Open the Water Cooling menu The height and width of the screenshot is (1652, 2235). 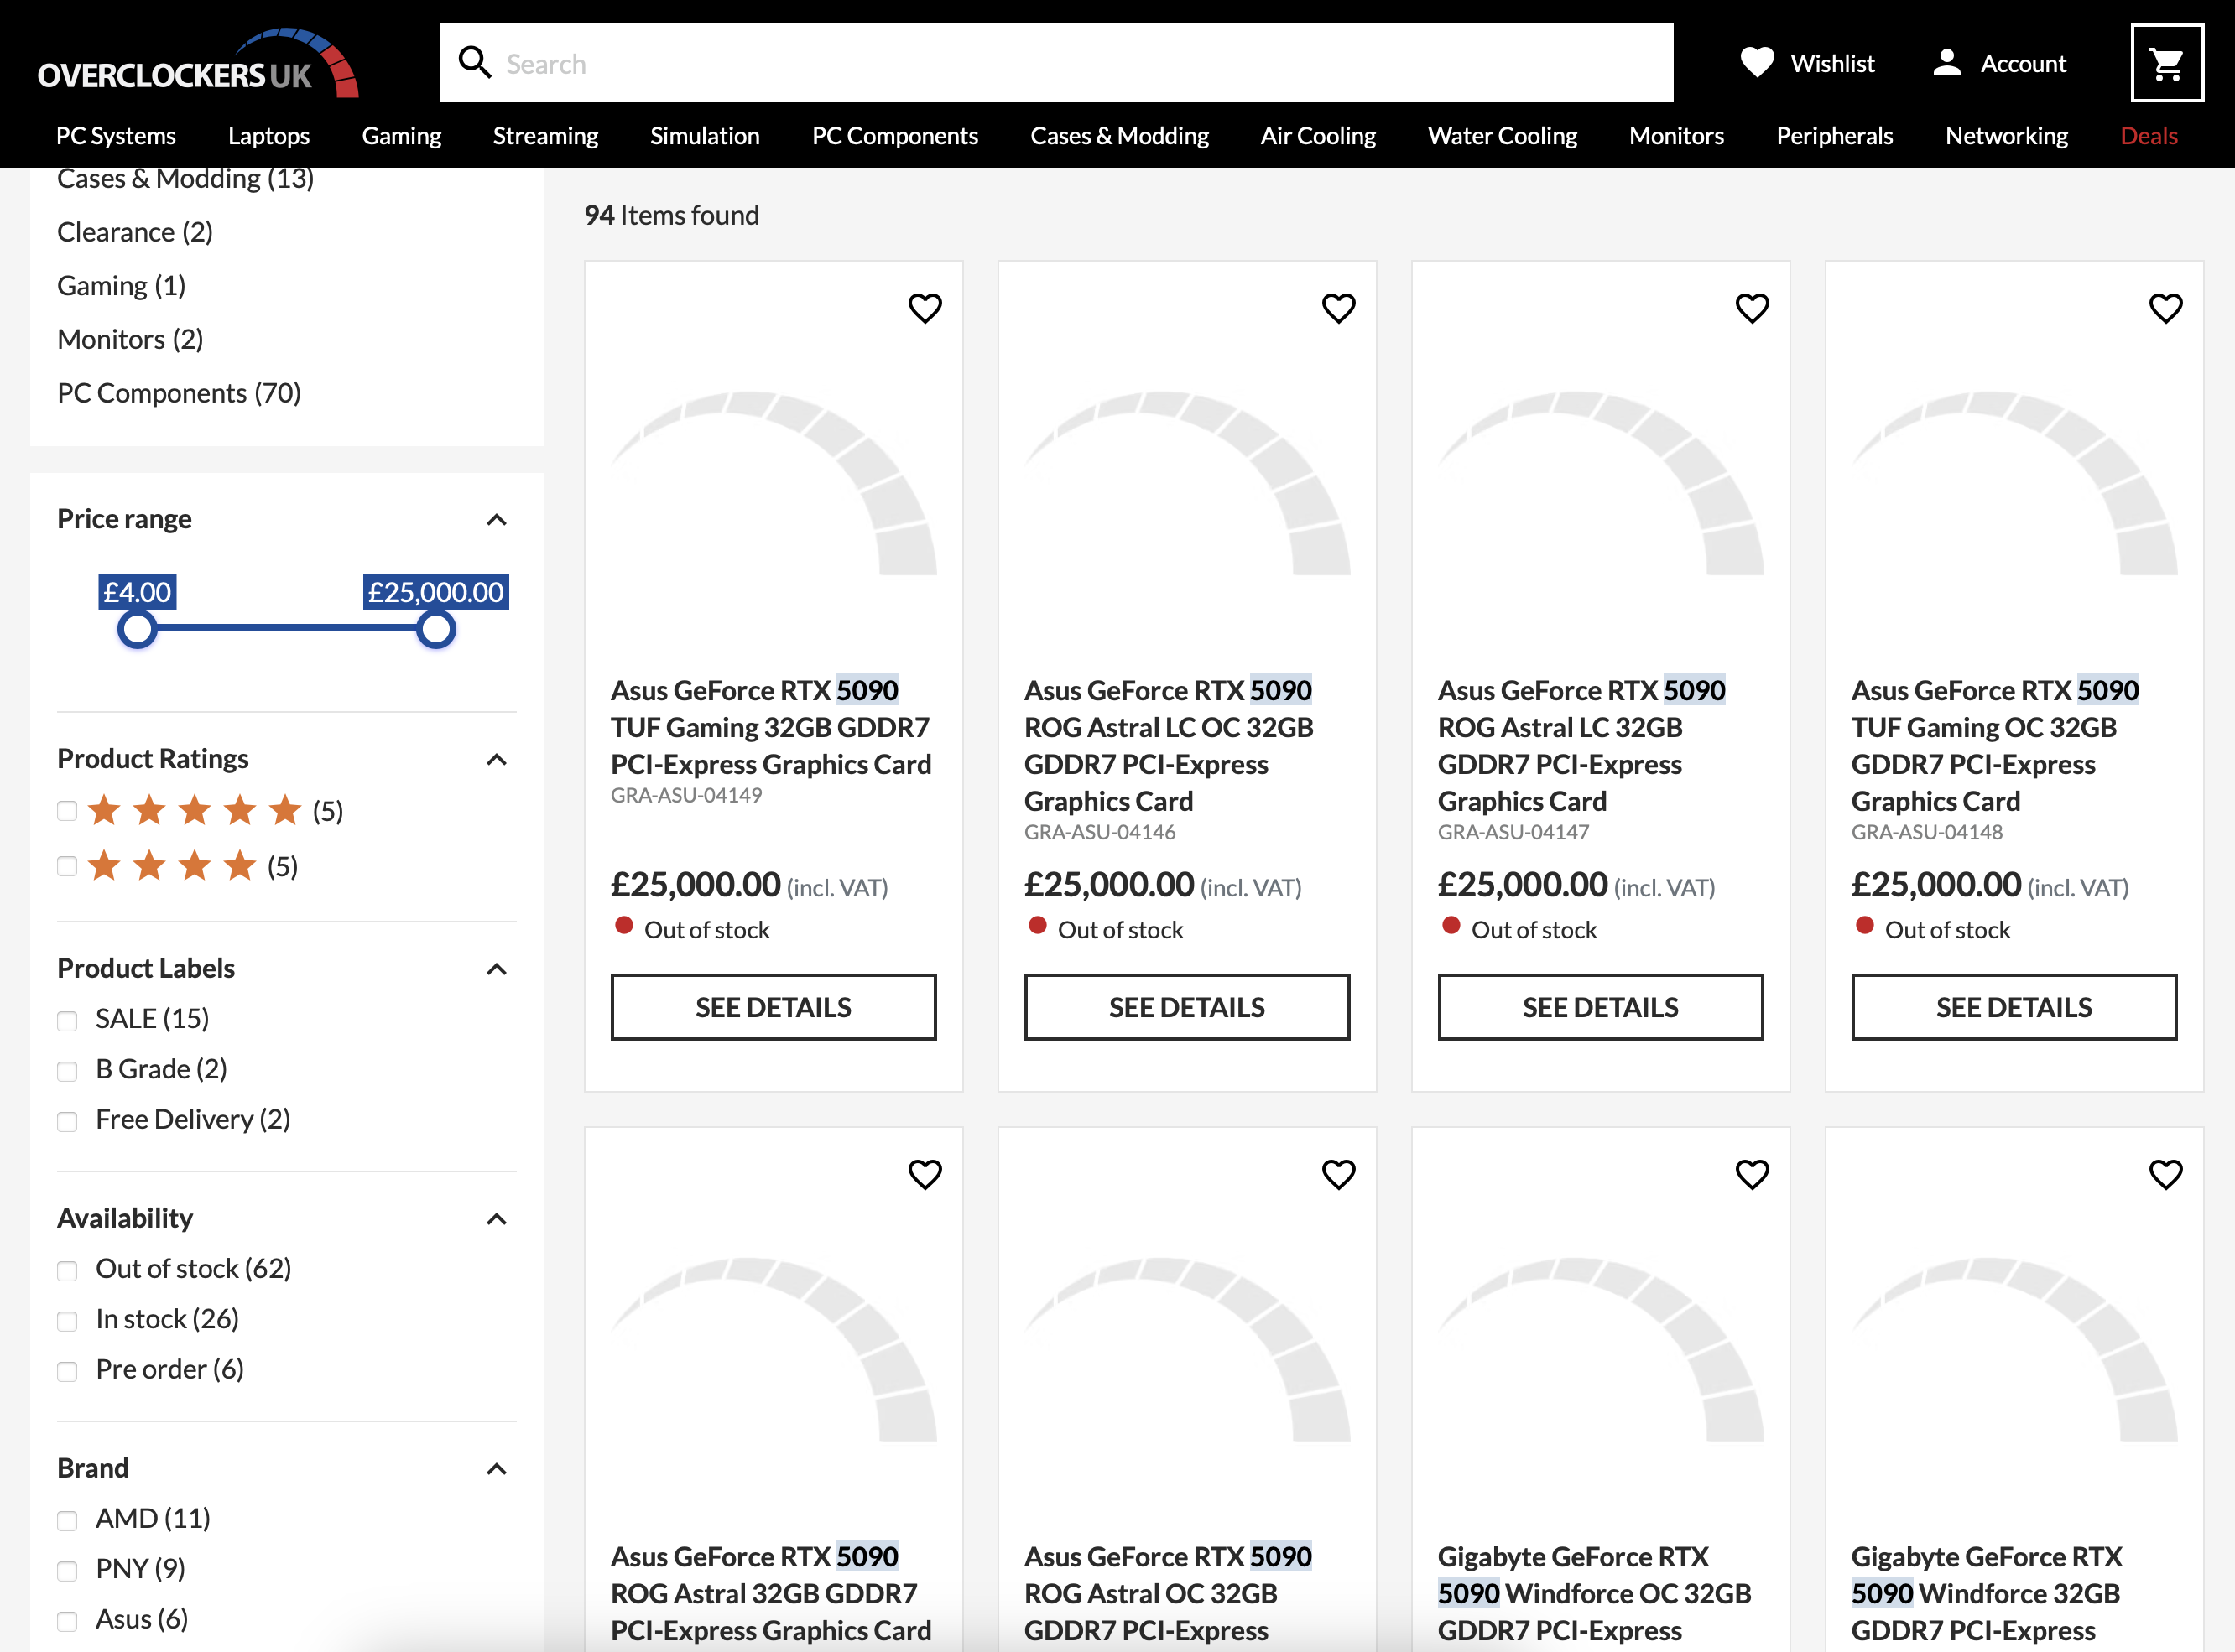(1502, 135)
